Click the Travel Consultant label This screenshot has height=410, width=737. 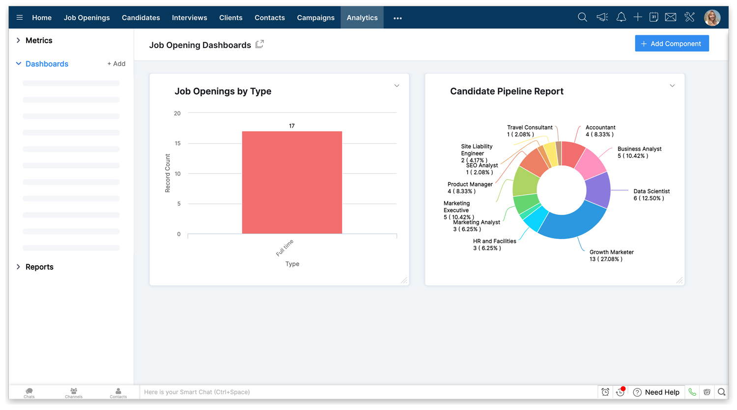coord(530,131)
